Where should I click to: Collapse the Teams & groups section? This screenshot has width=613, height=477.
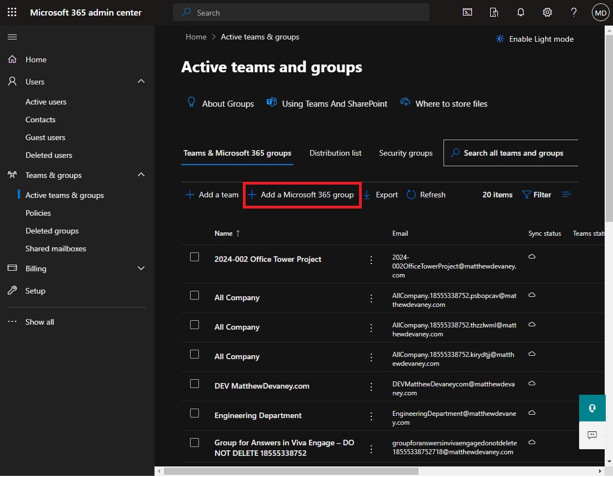(x=141, y=175)
